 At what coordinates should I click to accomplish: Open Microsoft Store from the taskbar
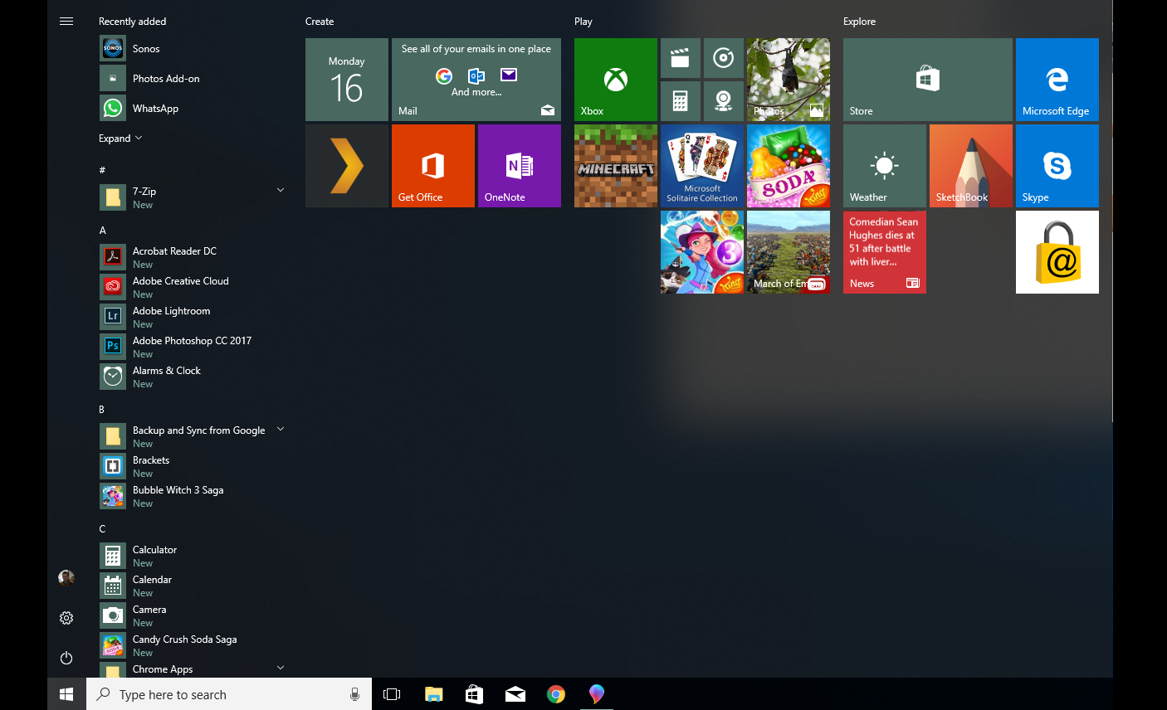pyautogui.click(x=474, y=694)
